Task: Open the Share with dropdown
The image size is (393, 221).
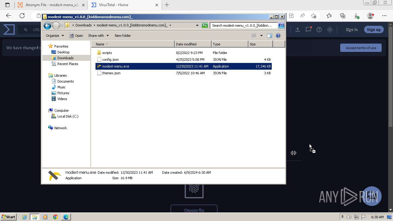Action: pos(98,36)
